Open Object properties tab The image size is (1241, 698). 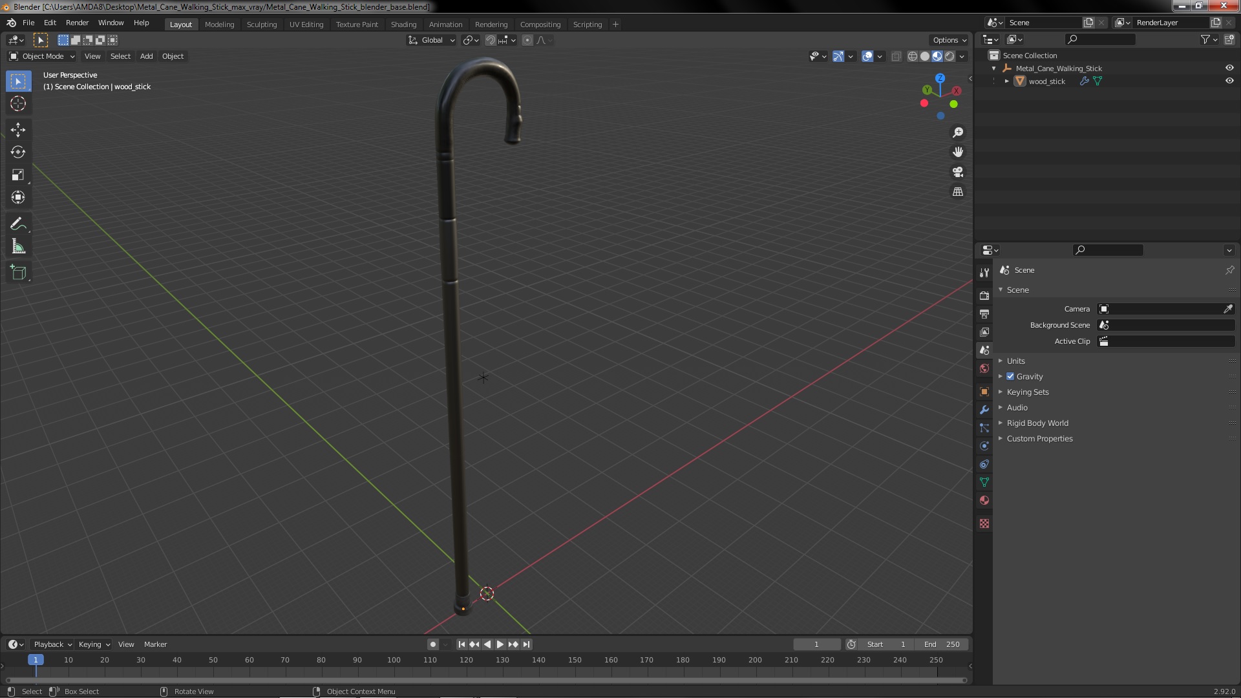984,392
